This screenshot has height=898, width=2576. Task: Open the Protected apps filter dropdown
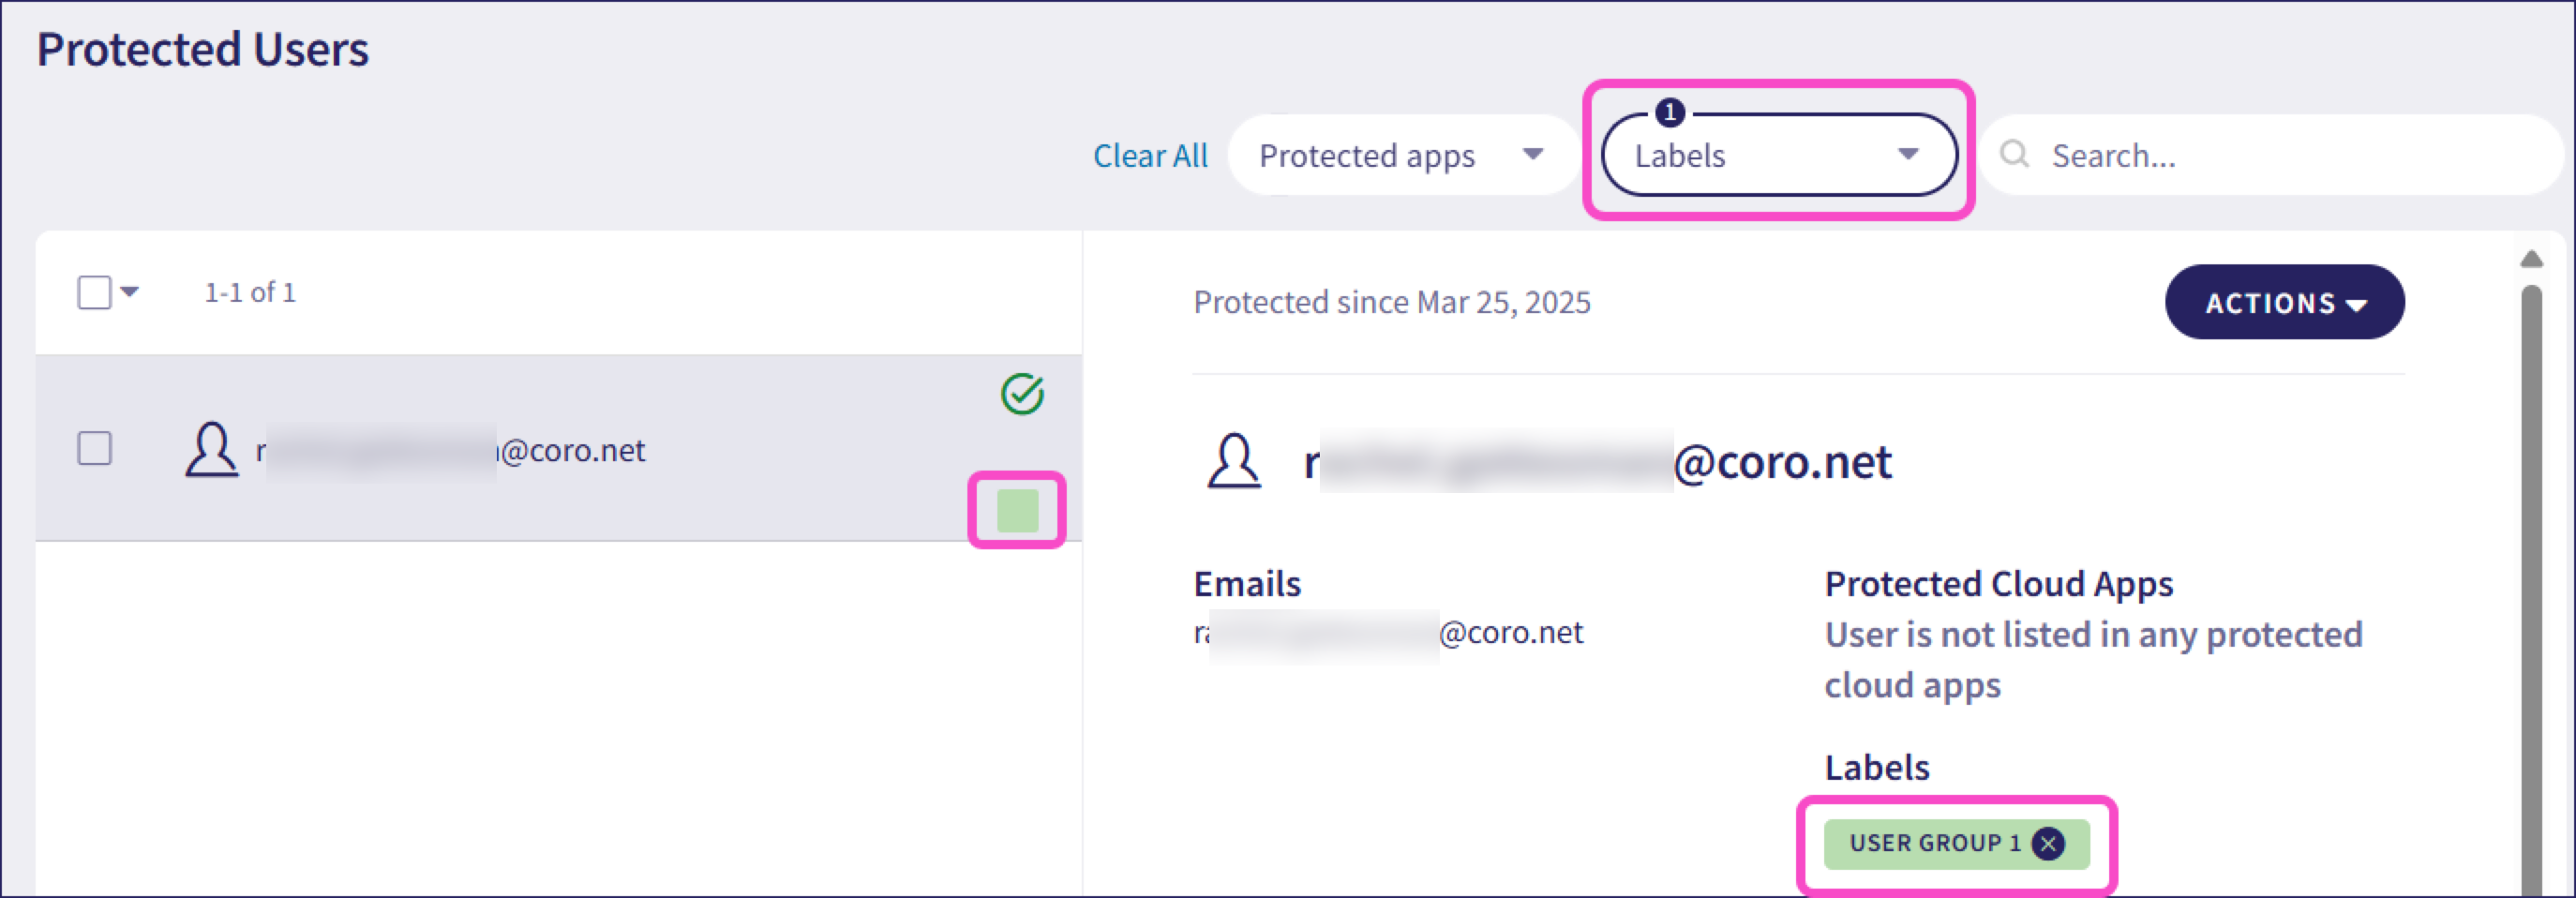click(1402, 155)
